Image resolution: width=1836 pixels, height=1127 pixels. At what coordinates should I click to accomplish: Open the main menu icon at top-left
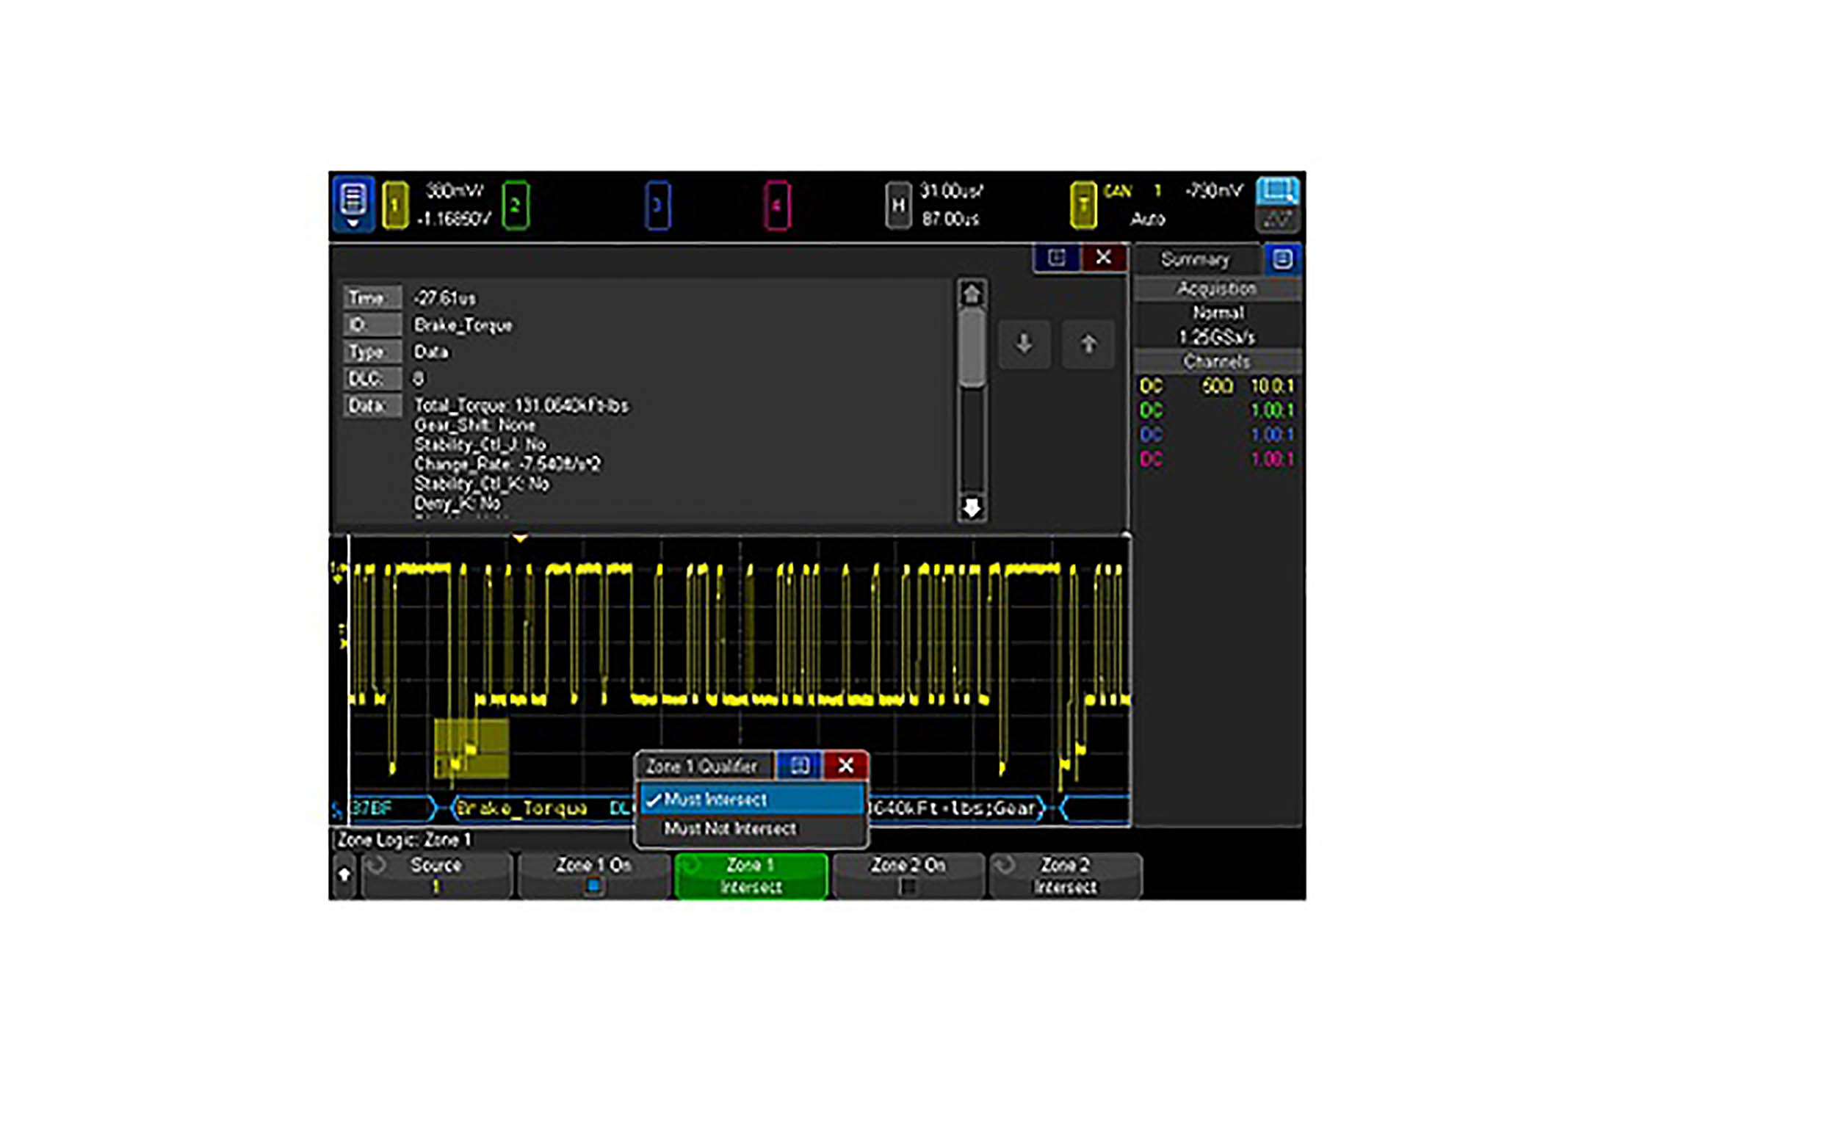click(353, 203)
